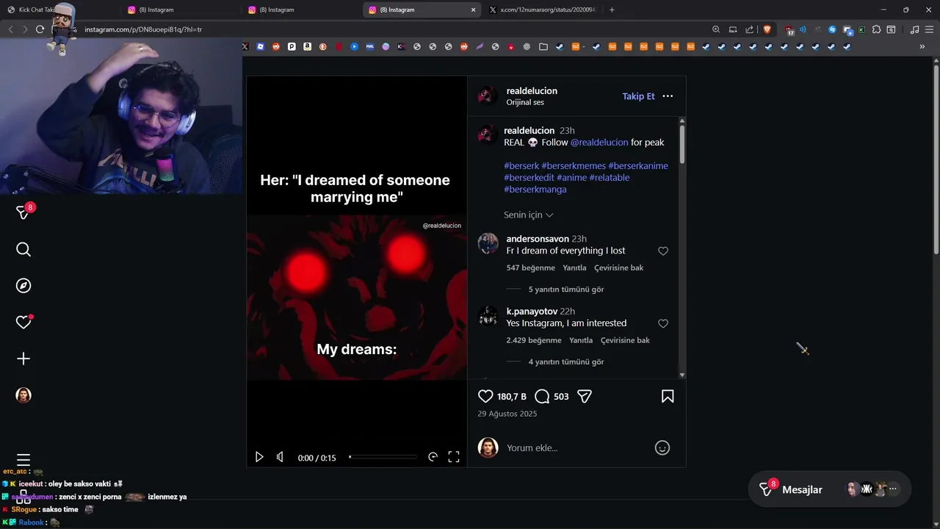Open post options three-dot menu
This screenshot has height=529, width=940.
coord(668,96)
